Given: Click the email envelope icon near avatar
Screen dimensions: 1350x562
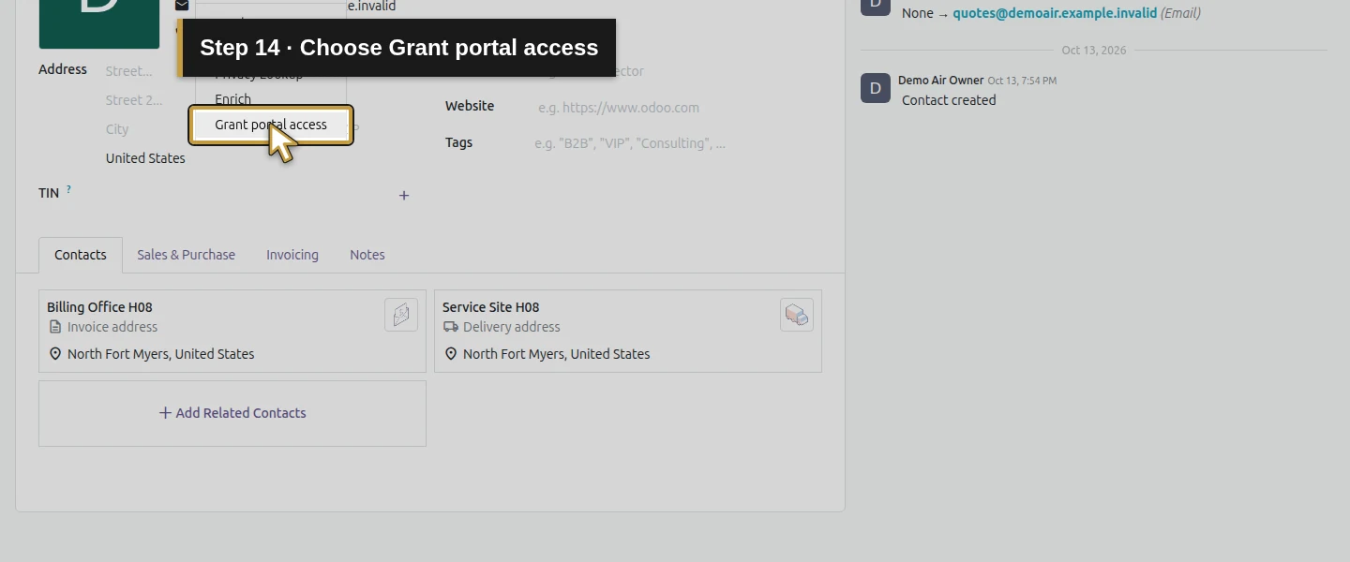Looking at the screenshot, I should click(182, 5).
